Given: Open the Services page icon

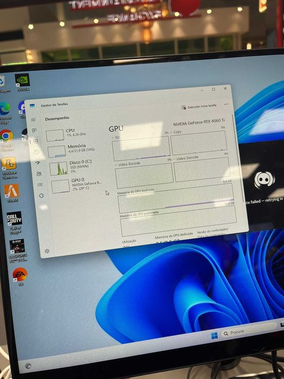Looking at the screenshot, I should click(41, 195).
